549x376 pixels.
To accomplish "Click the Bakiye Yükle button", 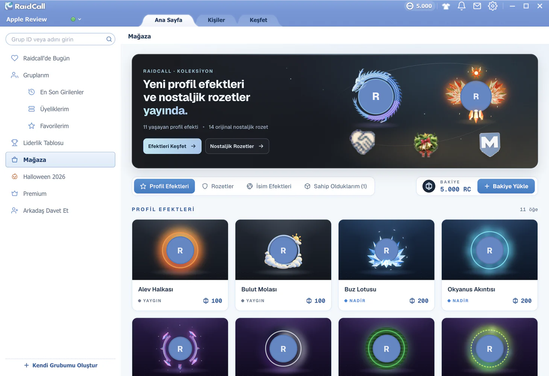I will [506, 186].
